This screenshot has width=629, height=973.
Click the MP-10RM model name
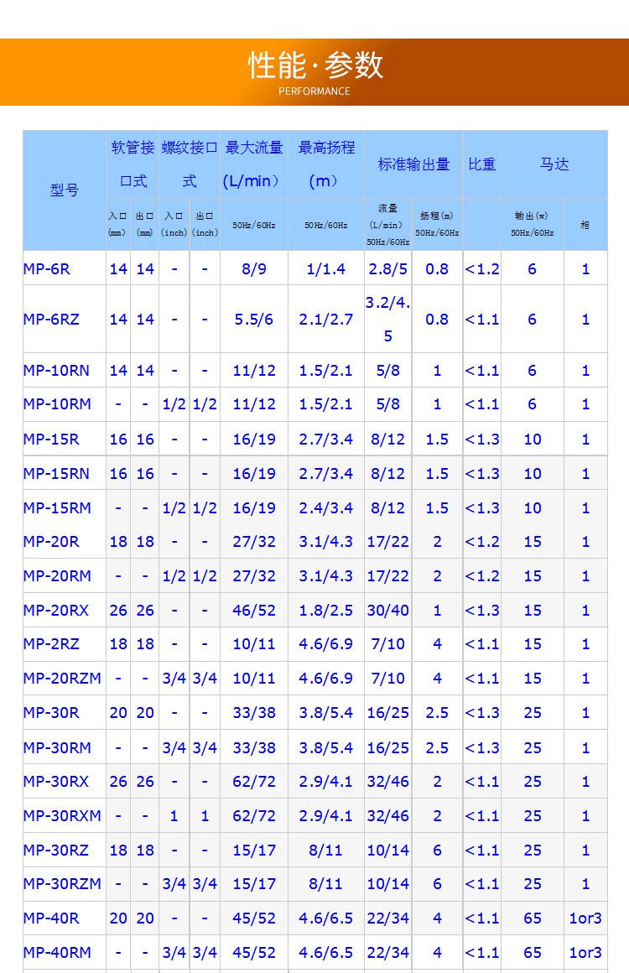coord(57,404)
